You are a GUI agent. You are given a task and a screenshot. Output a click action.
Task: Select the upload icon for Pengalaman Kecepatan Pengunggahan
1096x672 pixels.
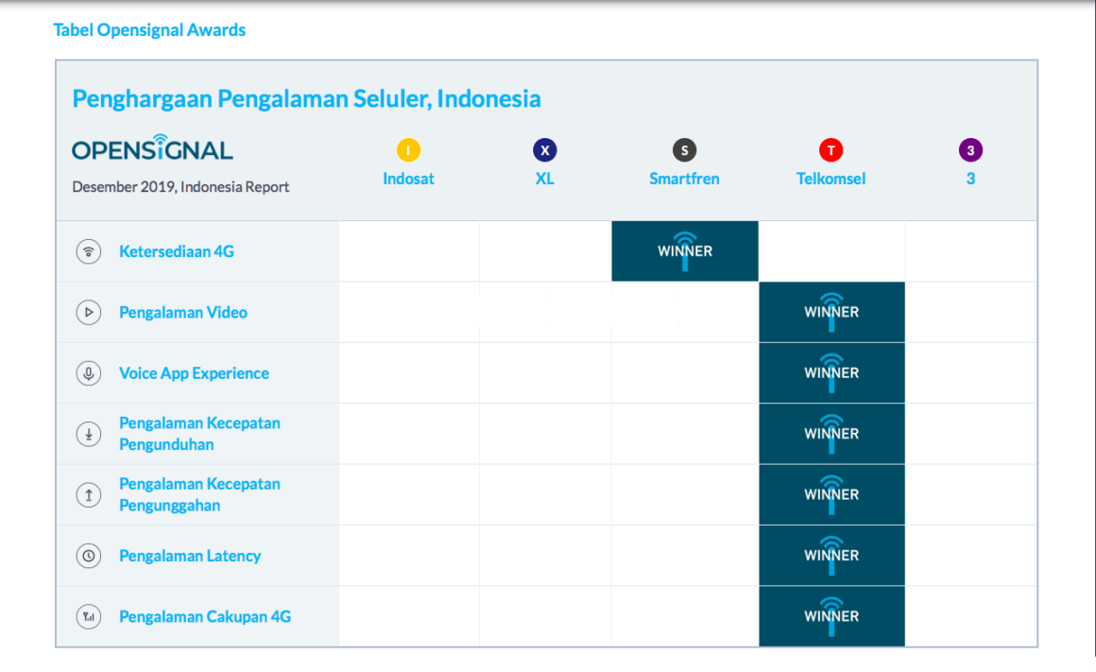click(x=88, y=494)
